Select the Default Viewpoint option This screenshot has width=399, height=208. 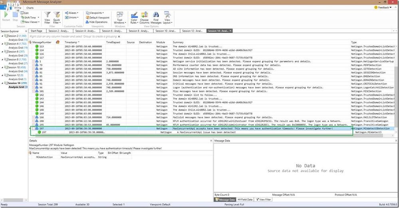click(97, 18)
